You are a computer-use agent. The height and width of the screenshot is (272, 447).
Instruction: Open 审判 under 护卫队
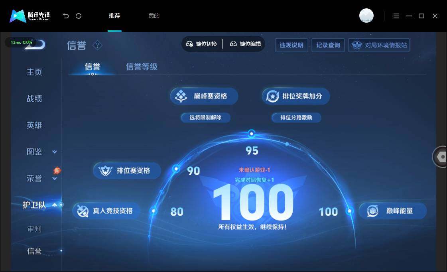(34, 229)
